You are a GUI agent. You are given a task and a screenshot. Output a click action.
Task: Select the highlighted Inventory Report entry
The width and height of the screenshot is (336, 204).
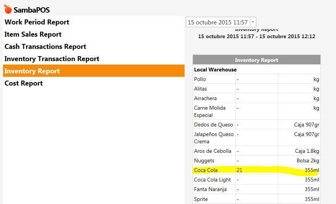point(94,71)
